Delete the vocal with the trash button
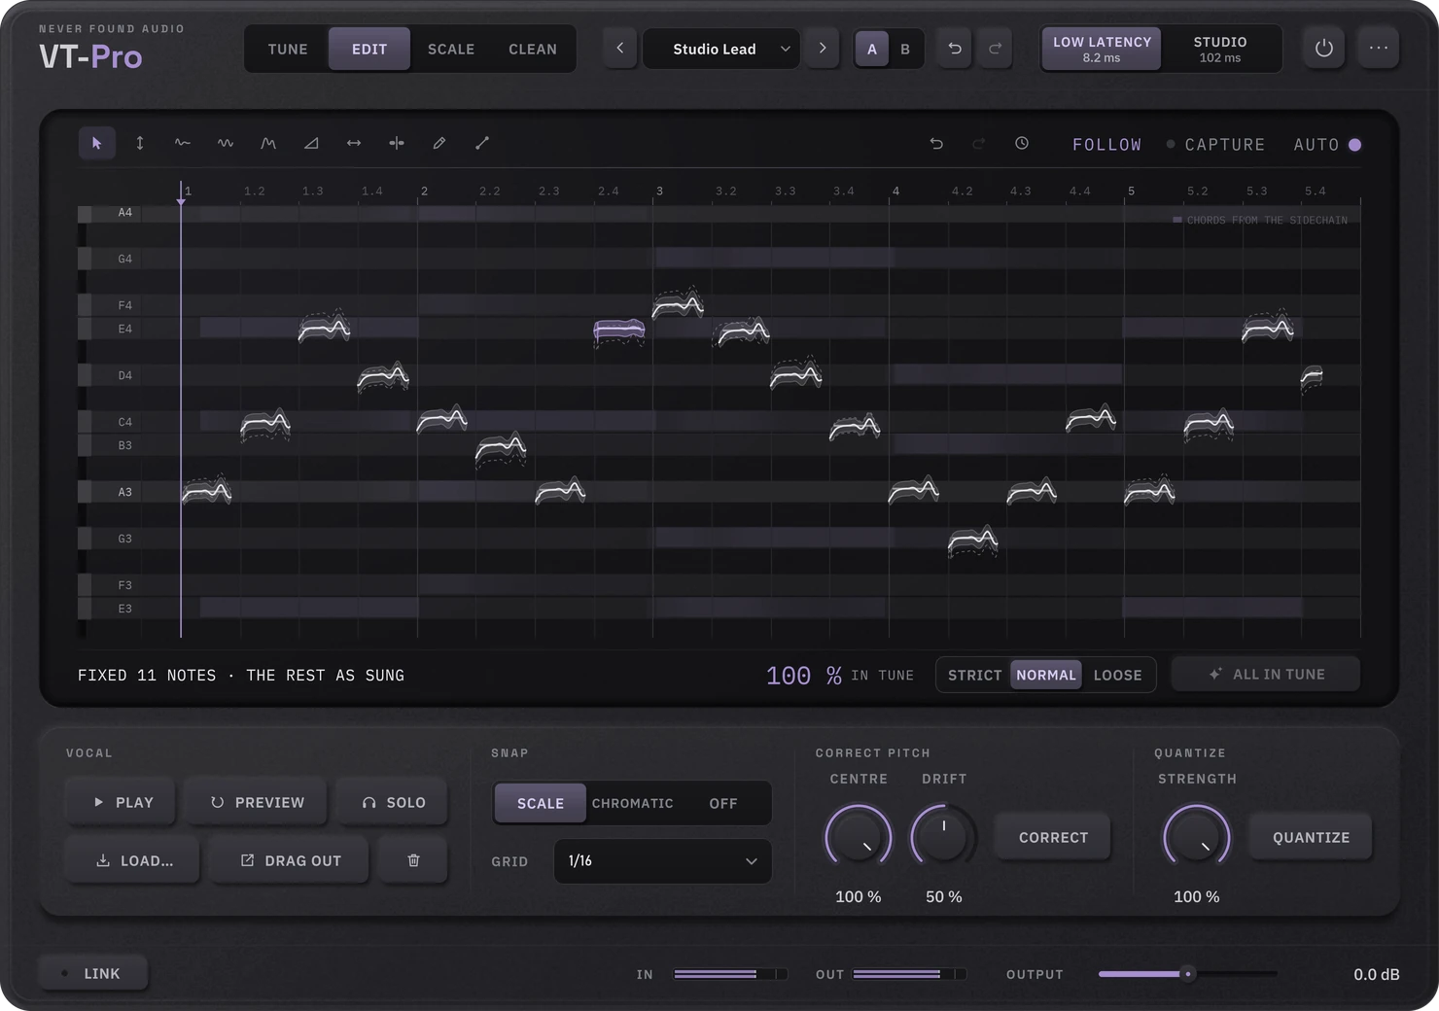Viewport: 1439px width, 1011px height. (413, 860)
